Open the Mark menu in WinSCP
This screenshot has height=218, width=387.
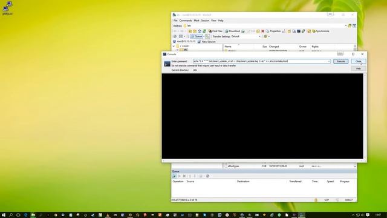[197, 21]
